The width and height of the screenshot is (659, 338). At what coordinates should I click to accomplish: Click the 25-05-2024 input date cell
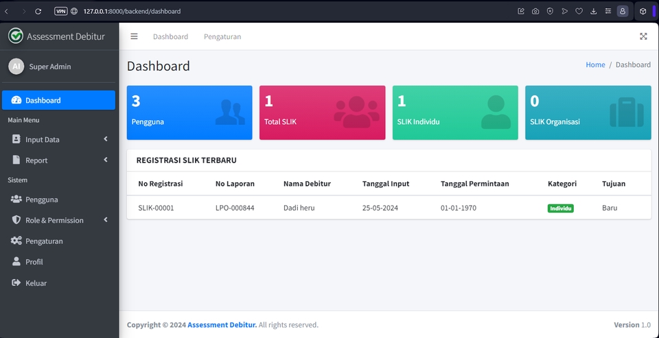tap(380, 208)
